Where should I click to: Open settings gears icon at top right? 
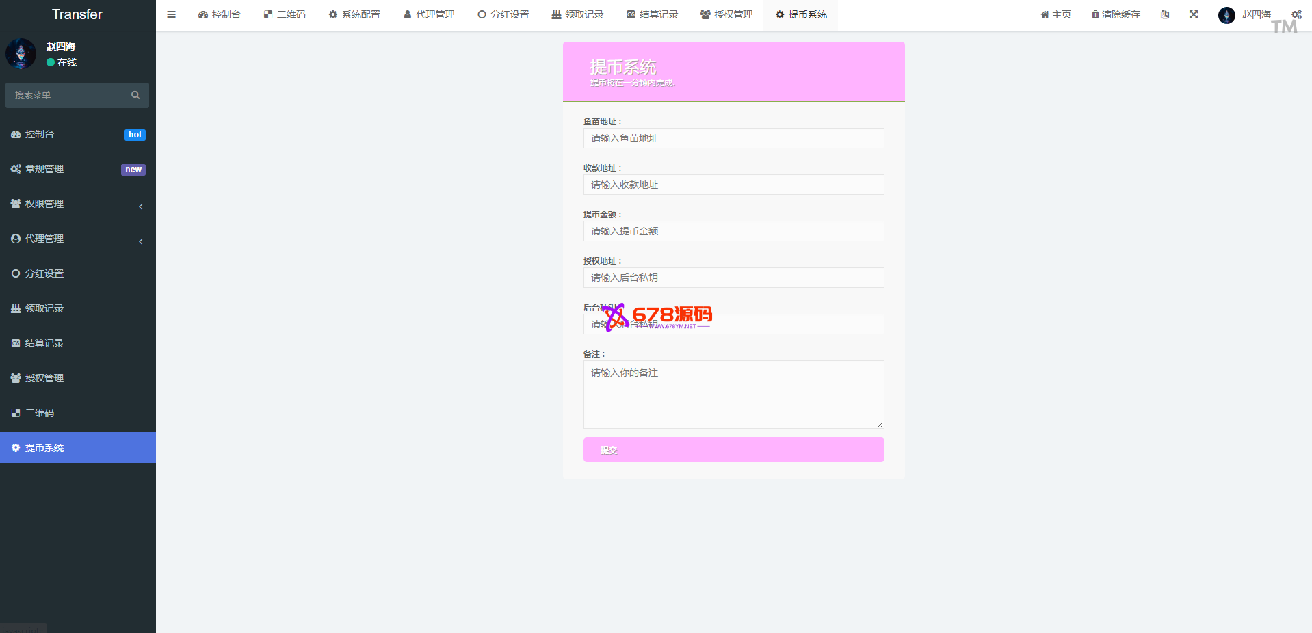pyautogui.click(x=1296, y=14)
